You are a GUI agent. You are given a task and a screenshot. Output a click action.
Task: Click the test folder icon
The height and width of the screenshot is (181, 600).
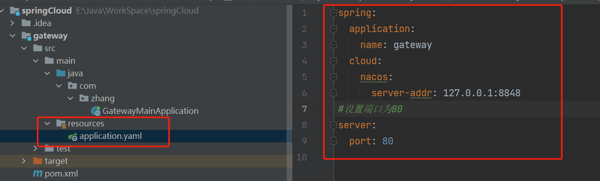49,148
